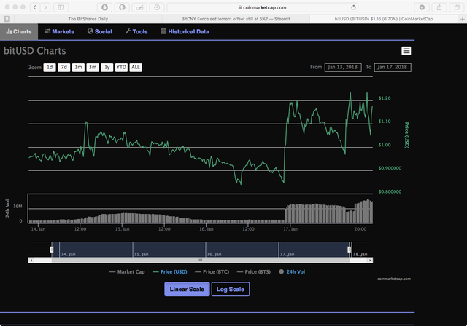Zoom chart to 1m
The height and width of the screenshot is (326, 467).
(x=78, y=68)
